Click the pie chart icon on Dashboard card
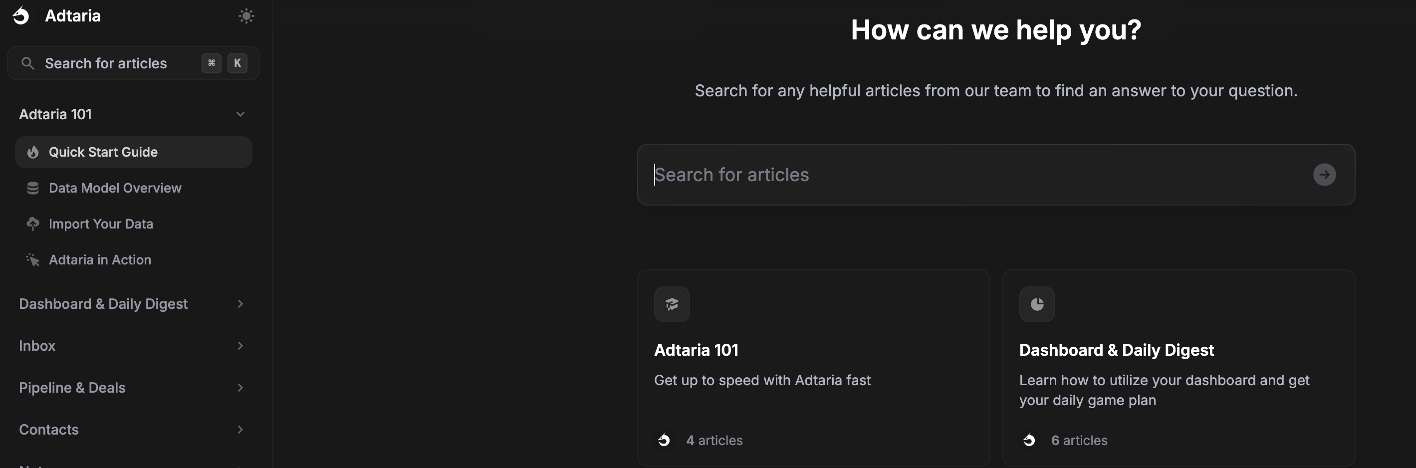Image resolution: width=1416 pixels, height=468 pixels. click(x=1036, y=304)
